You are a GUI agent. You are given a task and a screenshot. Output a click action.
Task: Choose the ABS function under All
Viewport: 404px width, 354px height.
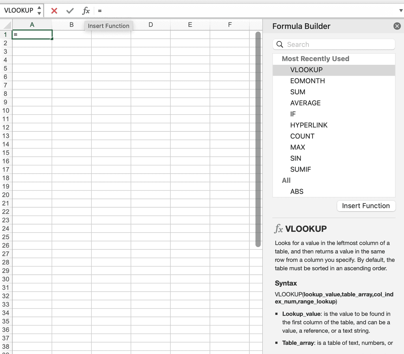tap(297, 191)
